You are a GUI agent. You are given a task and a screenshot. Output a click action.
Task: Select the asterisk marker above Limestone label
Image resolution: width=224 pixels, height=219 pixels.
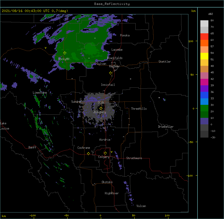(x=40, y=90)
